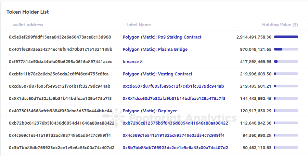Viewport: 308px width, 156px height.
Task: Click label link 0x3b7bb88db7...4c407d2
Action: coord(175,148)
